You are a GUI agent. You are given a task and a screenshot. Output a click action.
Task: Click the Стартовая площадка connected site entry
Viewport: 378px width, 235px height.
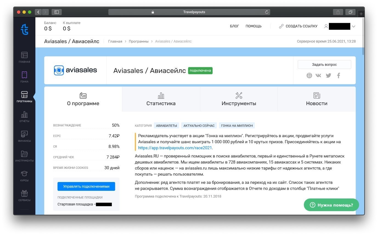(85, 204)
